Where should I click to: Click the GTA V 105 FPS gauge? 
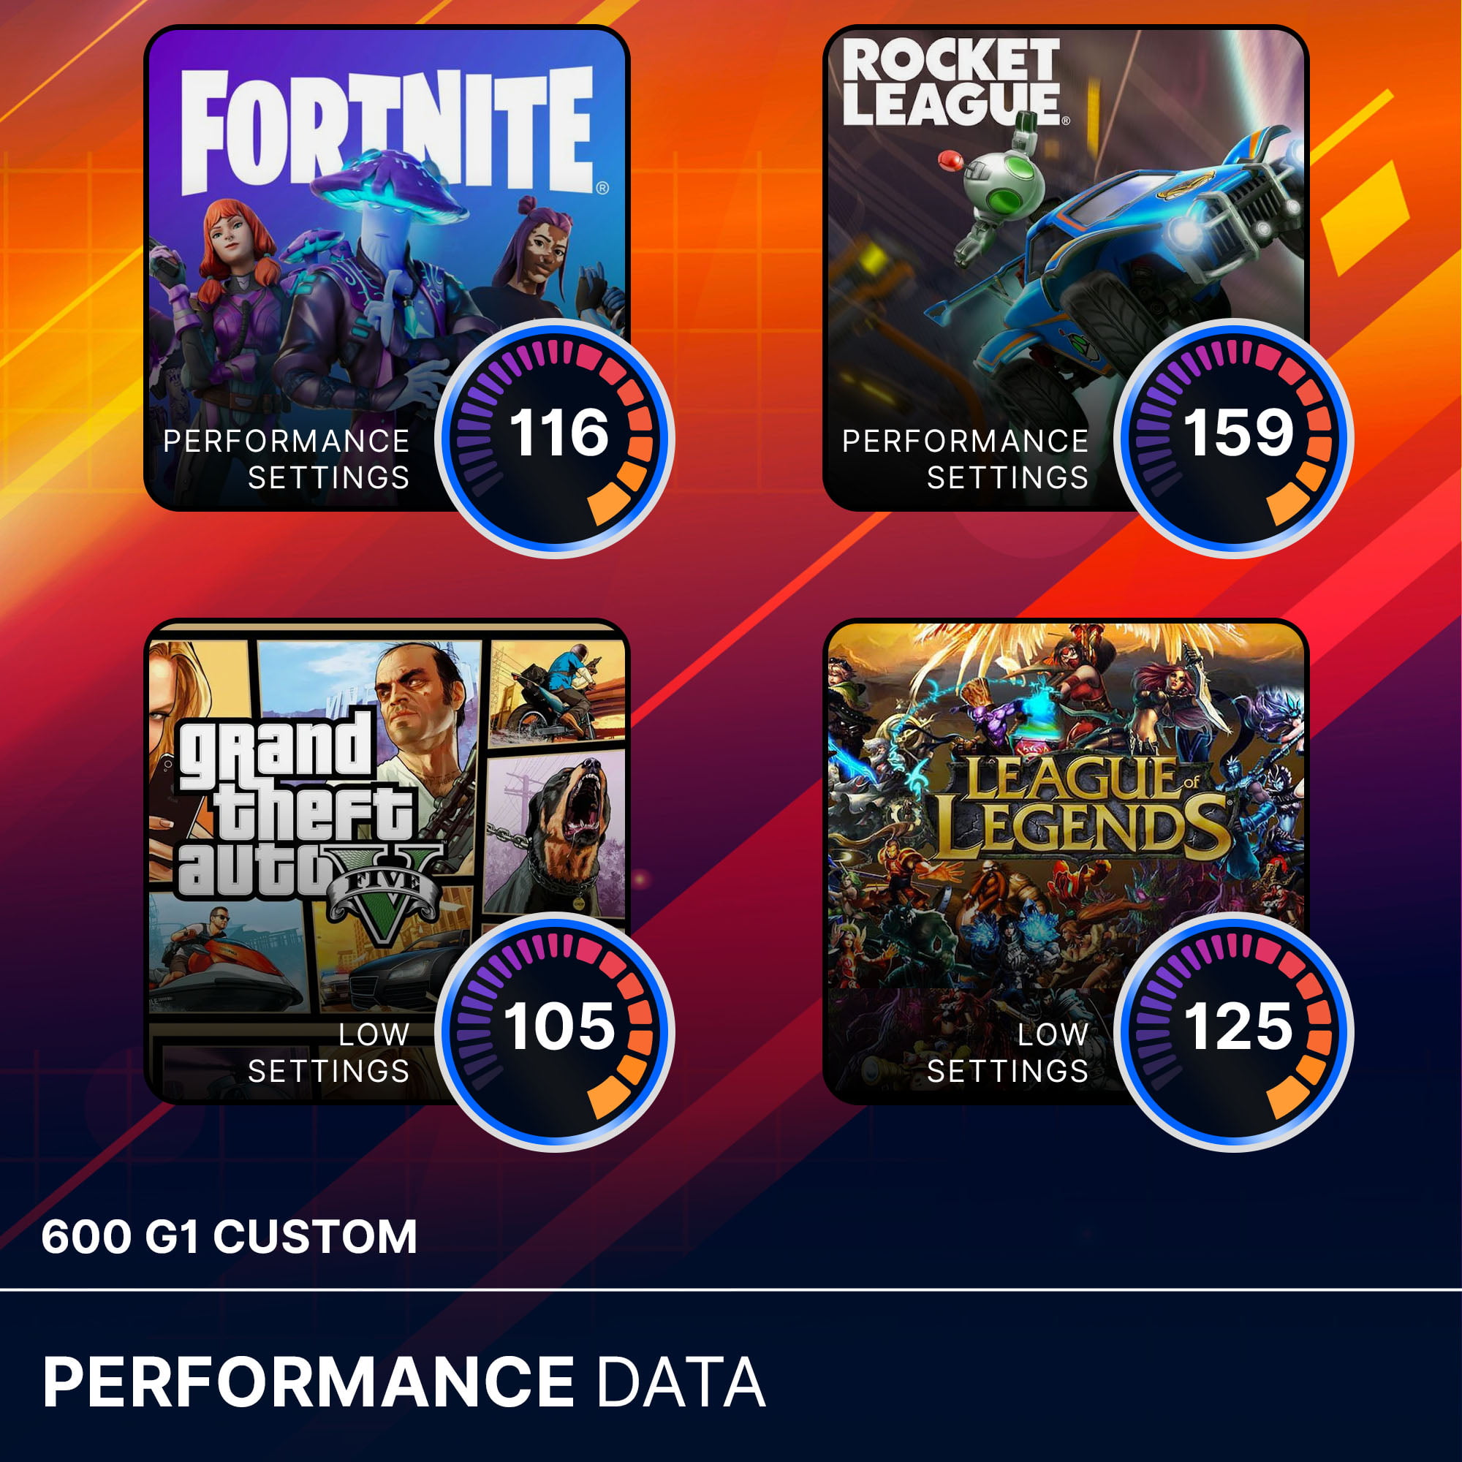click(x=555, y=1031)
